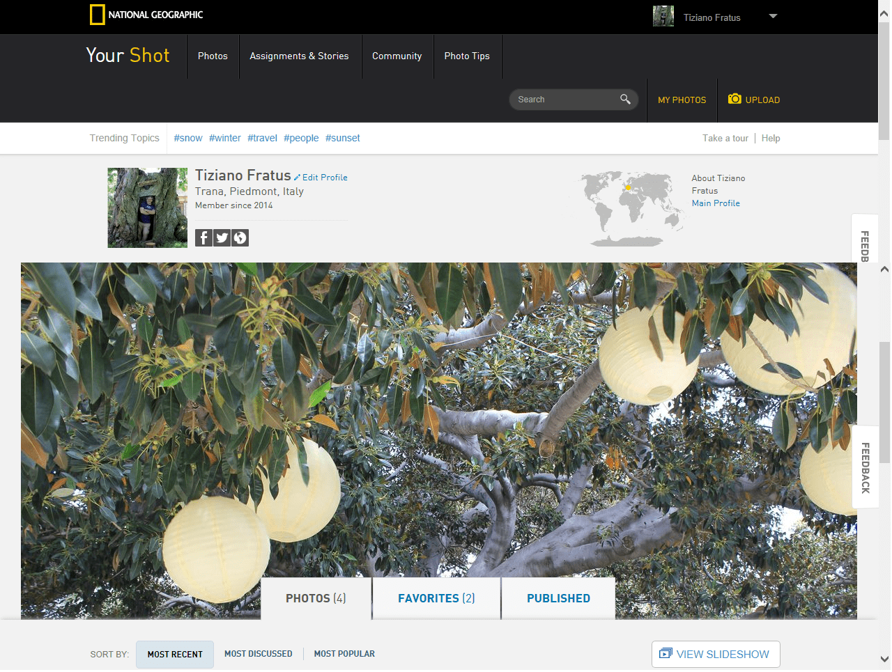The width and height of the screenshot is (892, 672).
Task: Switch to the FAVORITES tab
Action: click(436, 598)
